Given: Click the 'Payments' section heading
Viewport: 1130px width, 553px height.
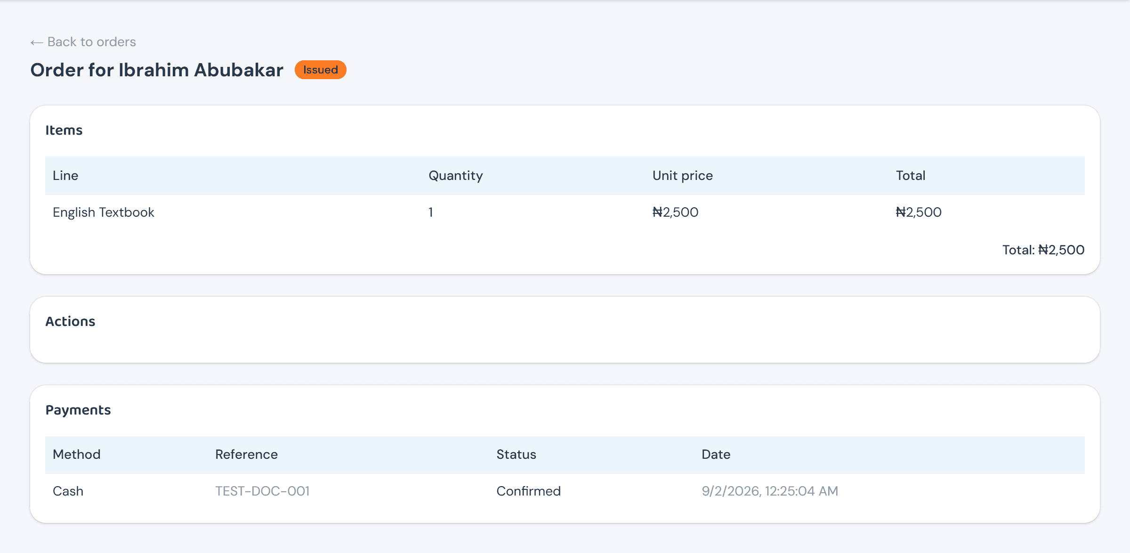Looking at the screenshot, I should point(78,410).
